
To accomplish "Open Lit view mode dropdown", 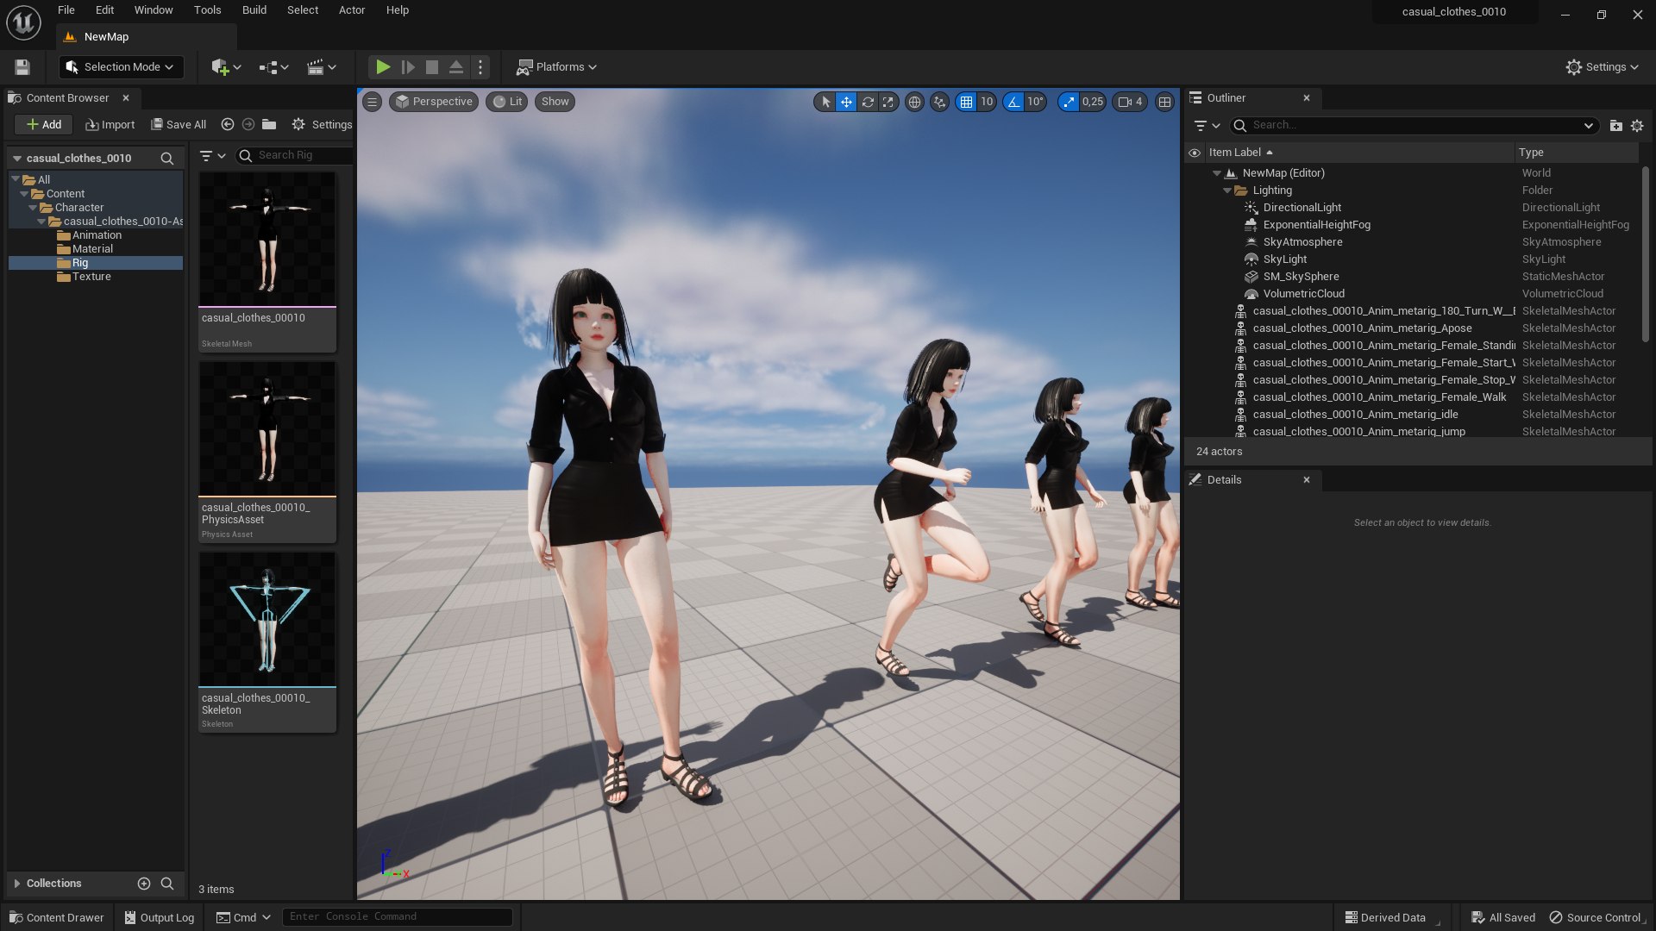I will [507, 102].
